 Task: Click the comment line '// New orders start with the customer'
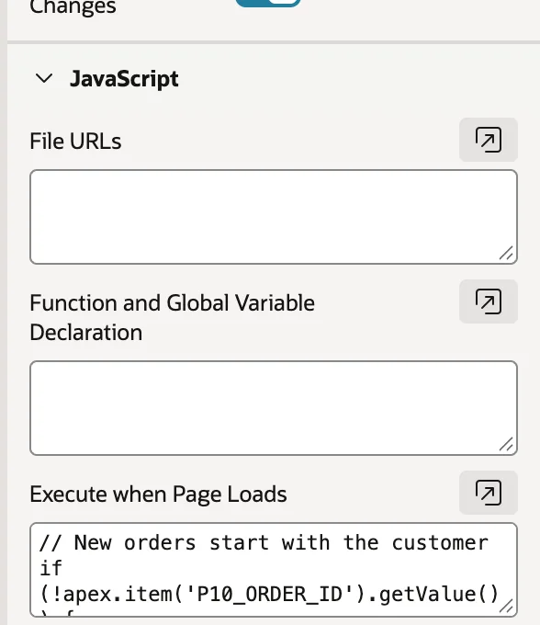pos(264,543)
